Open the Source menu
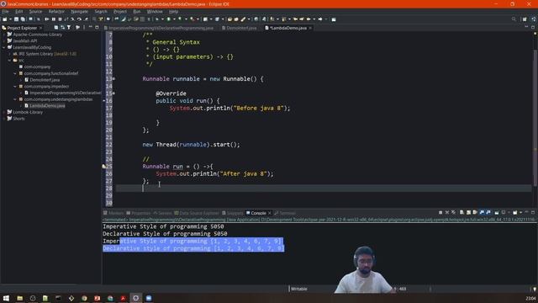 point(35,11)
